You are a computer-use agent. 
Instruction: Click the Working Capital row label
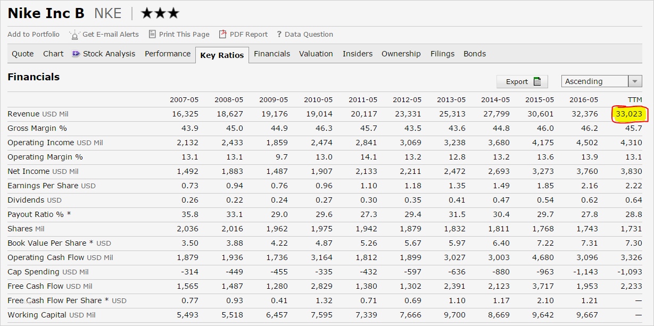[x=52, y=315]
